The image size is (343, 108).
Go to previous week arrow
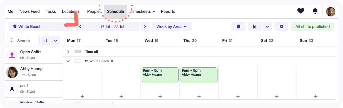[x=80, y=26]
